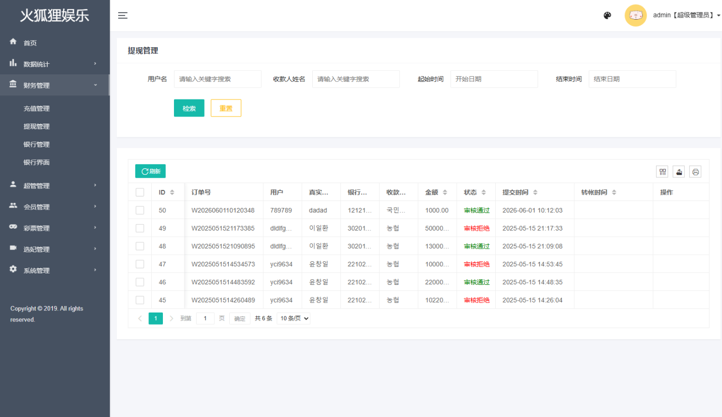Click the 重置 reset button

pos(226,108)
